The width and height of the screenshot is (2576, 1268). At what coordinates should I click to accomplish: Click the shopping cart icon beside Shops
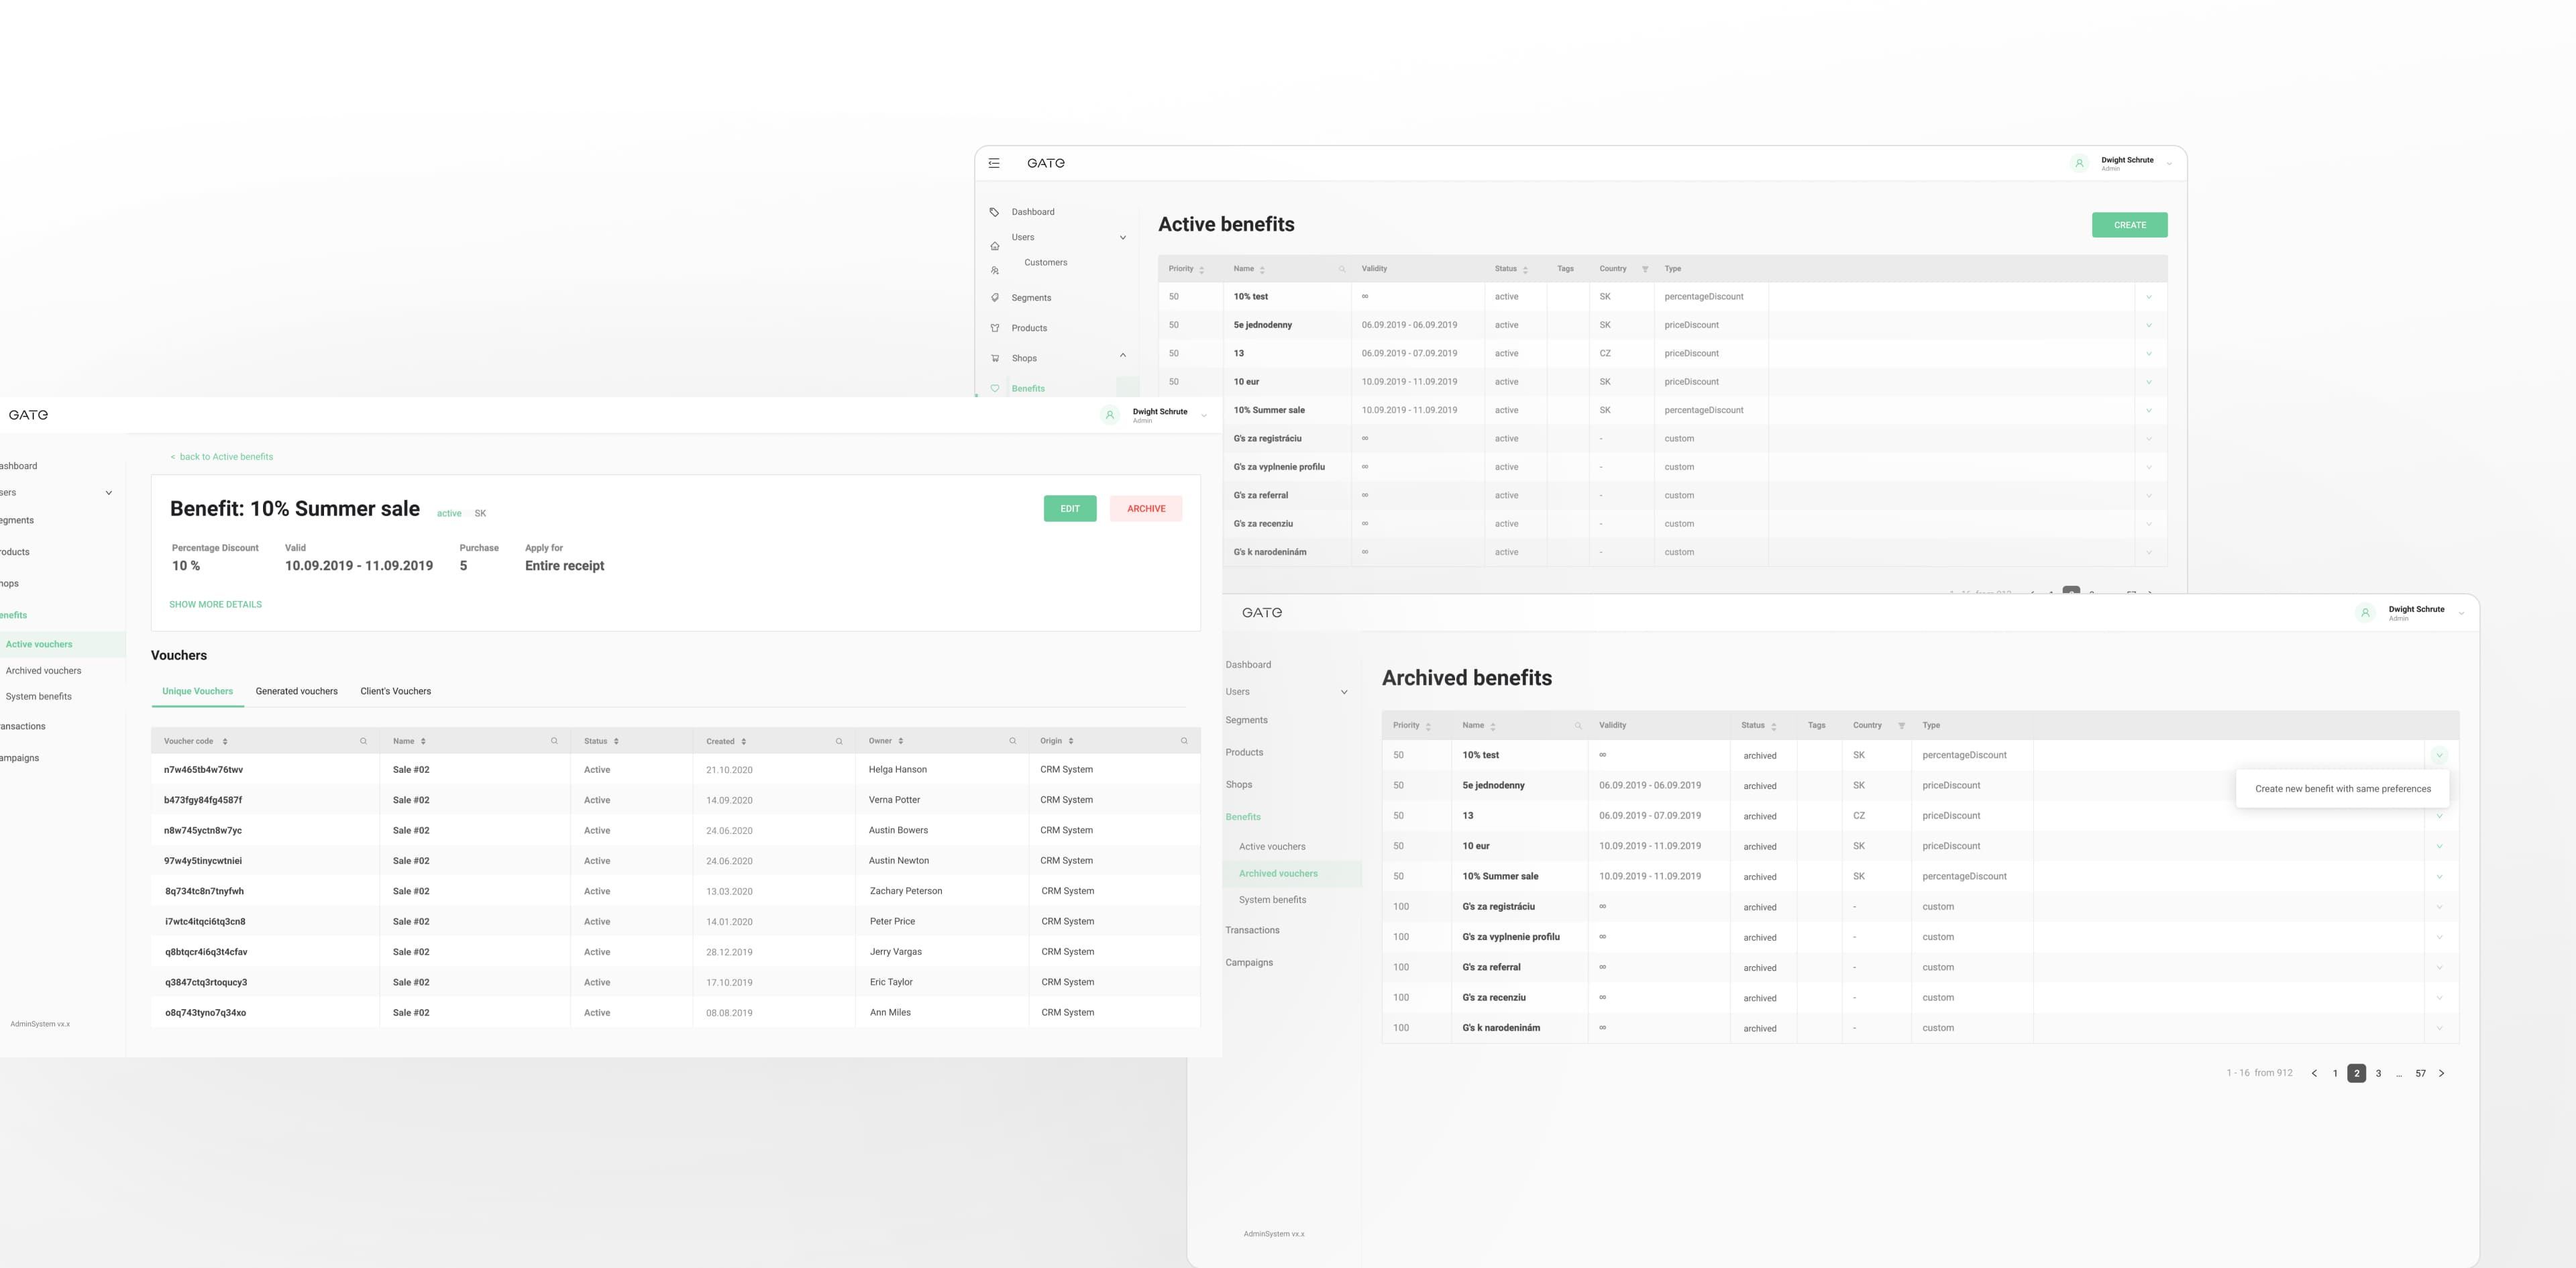[994, 358]
